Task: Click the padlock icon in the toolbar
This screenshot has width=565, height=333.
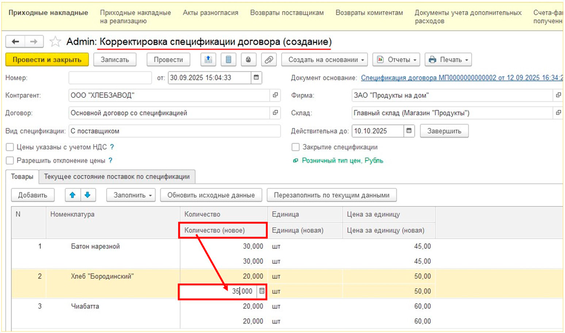Action: pos(248,60)
